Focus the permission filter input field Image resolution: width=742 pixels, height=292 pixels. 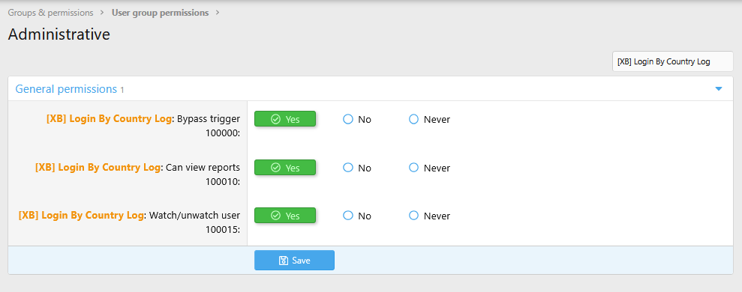click(x=673, y=61)
